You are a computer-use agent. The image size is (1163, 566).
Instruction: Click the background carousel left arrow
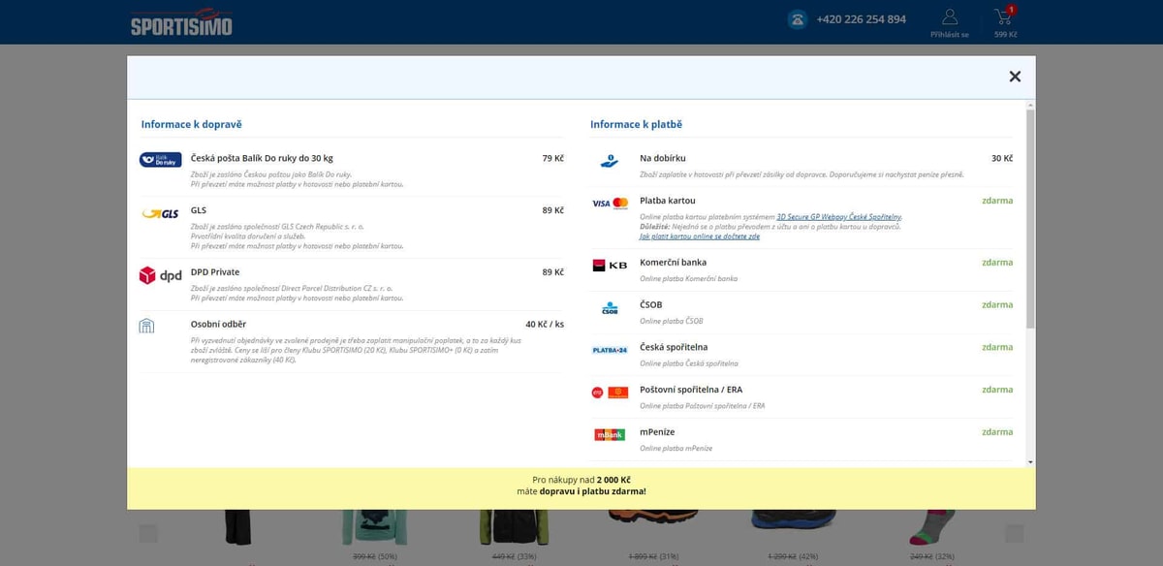coord(148,533)
